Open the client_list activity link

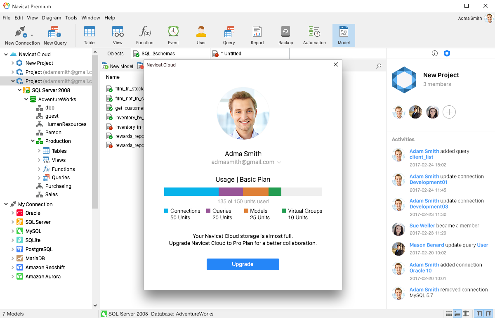point(421,157)
